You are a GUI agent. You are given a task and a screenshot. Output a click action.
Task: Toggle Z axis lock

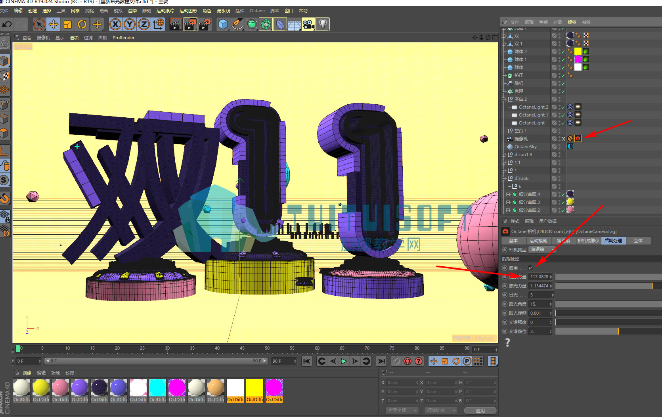point(144,24)
